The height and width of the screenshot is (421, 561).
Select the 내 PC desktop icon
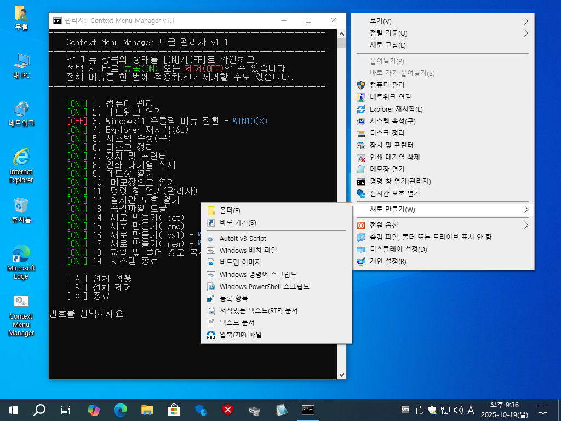pyautogui.click(x=21, y=66)
